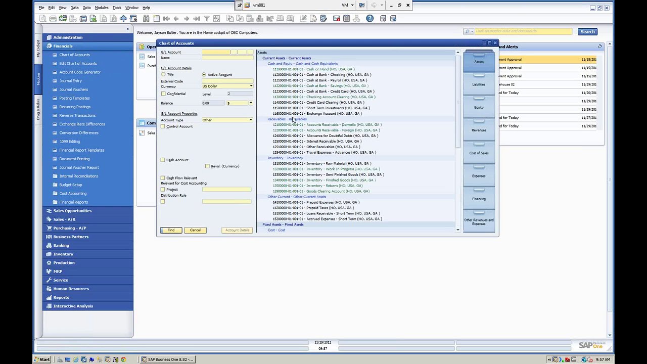Image resolution: width=647 pixels, height=364 pixels.
Task: Switch to the Expenses drawer
Action: pyautogui.click(x=479, y=176)
